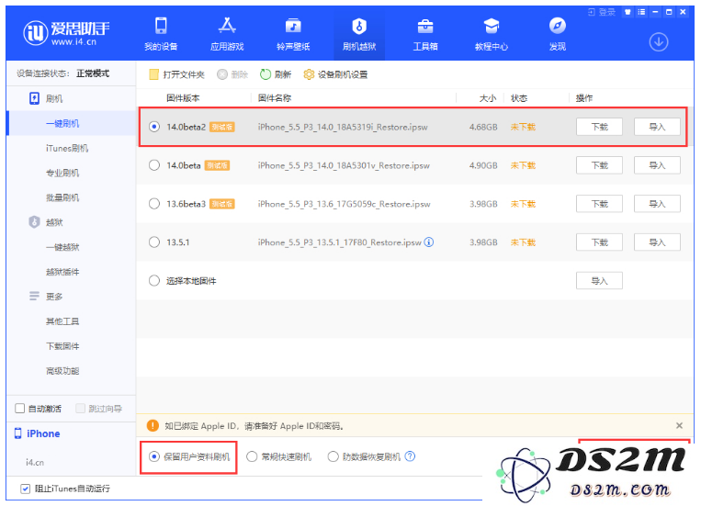Click 导入 for 13.5.1 firmware
Screen dimensions: 701x506
[657, 242]
